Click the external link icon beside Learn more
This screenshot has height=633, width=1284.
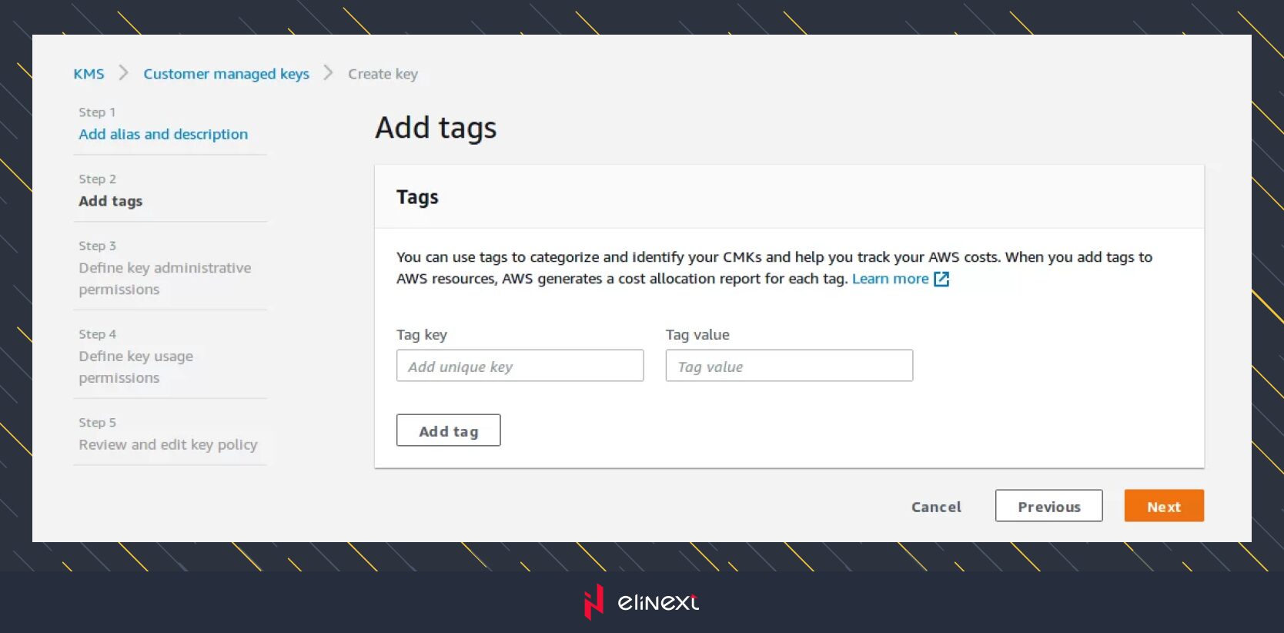coord(941,279)
